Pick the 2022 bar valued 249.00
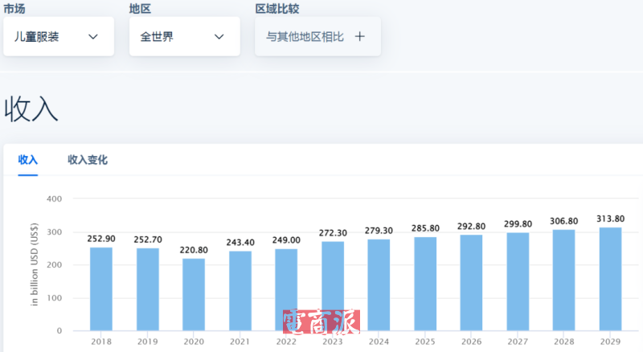 click(286, 289)
